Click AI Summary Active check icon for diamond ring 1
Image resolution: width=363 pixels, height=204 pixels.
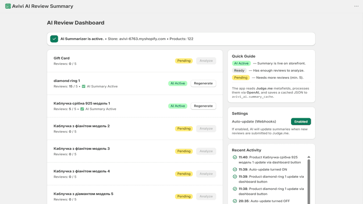point(84,86)
